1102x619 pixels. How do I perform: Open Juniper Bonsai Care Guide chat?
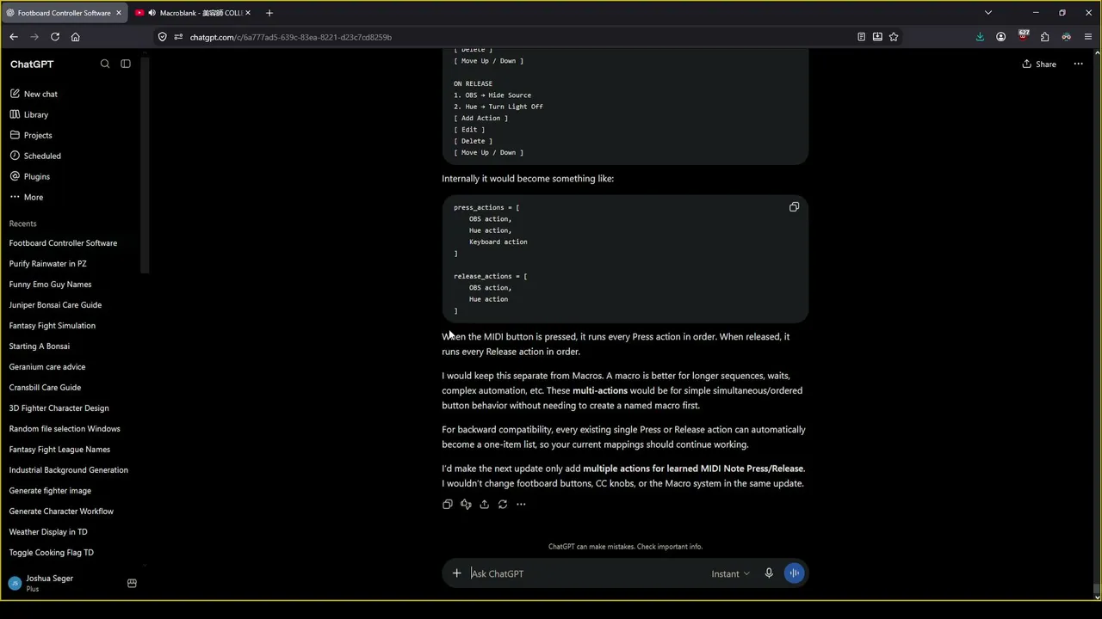tap(55, 305)
